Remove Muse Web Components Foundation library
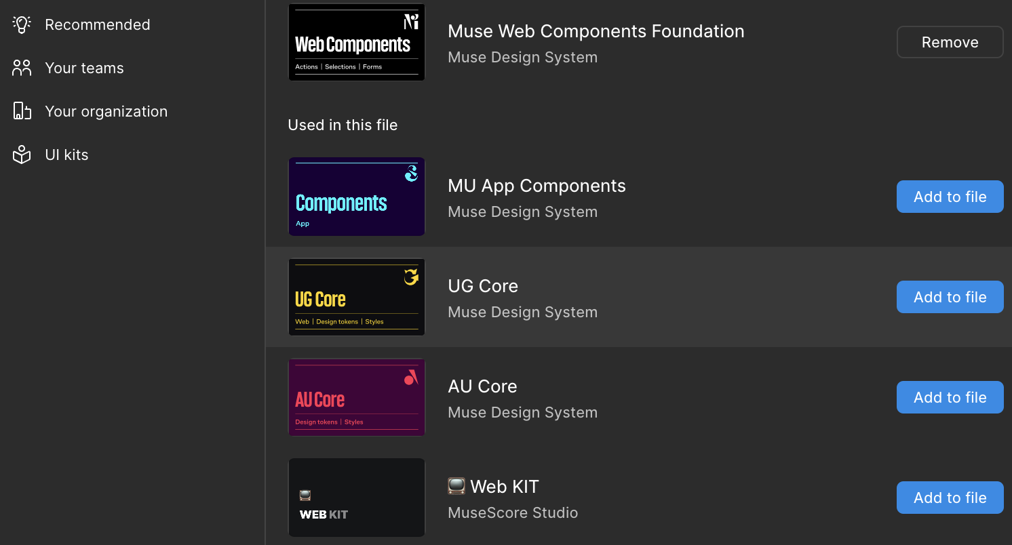Screen dimensions: 1012x545 [950, 42]
